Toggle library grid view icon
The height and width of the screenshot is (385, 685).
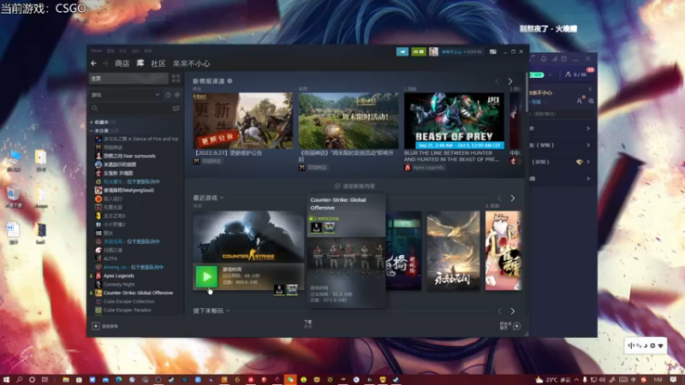[x=176, y=78]
